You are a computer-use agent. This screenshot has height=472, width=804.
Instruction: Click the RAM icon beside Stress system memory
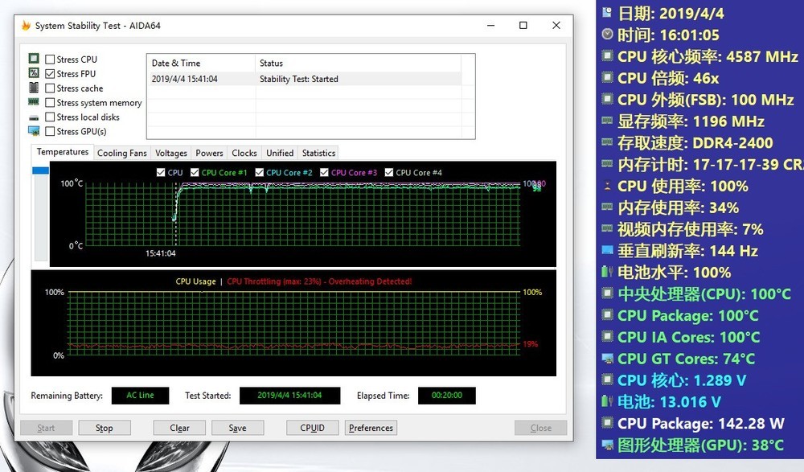click(x=34, y=102)
